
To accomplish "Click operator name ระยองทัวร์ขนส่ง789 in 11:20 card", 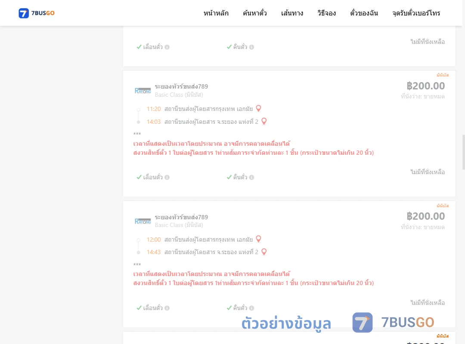I will 181,86.
